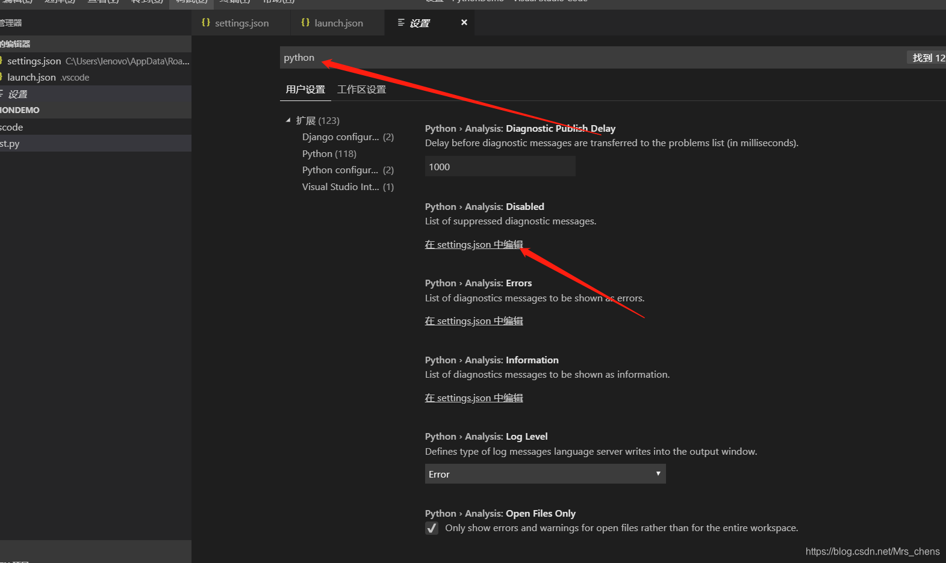Open settings.json link under Analysis: Disabled
This screenshot has width=946, height=563.
[x=474, y=245]
